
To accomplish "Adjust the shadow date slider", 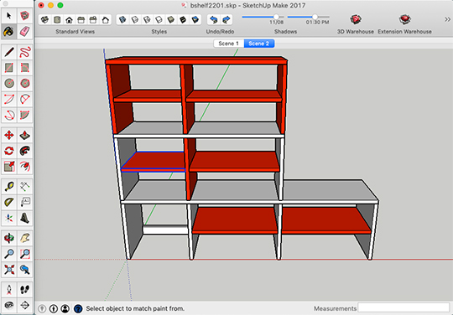I will (x=276, y=17).
